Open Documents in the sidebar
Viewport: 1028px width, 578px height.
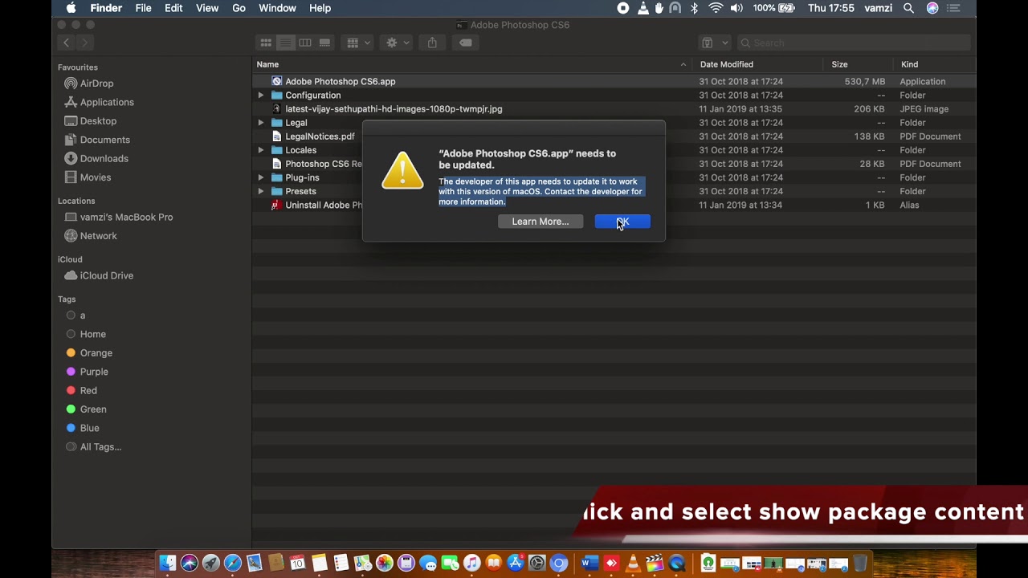coord(104,140)
